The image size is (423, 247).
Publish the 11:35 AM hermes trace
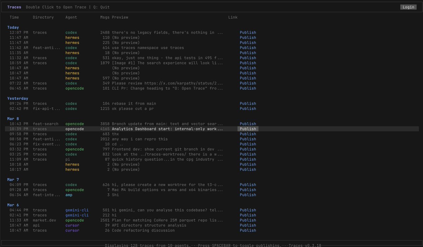coord(248,53)
